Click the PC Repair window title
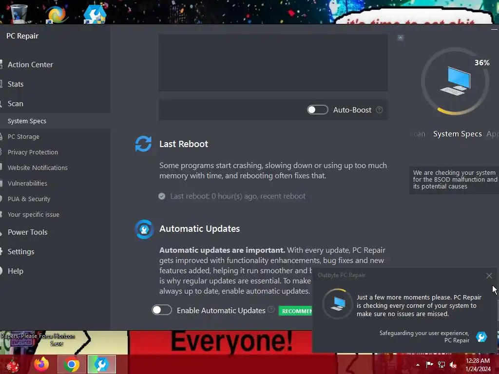499x374 pixels. 22,36
